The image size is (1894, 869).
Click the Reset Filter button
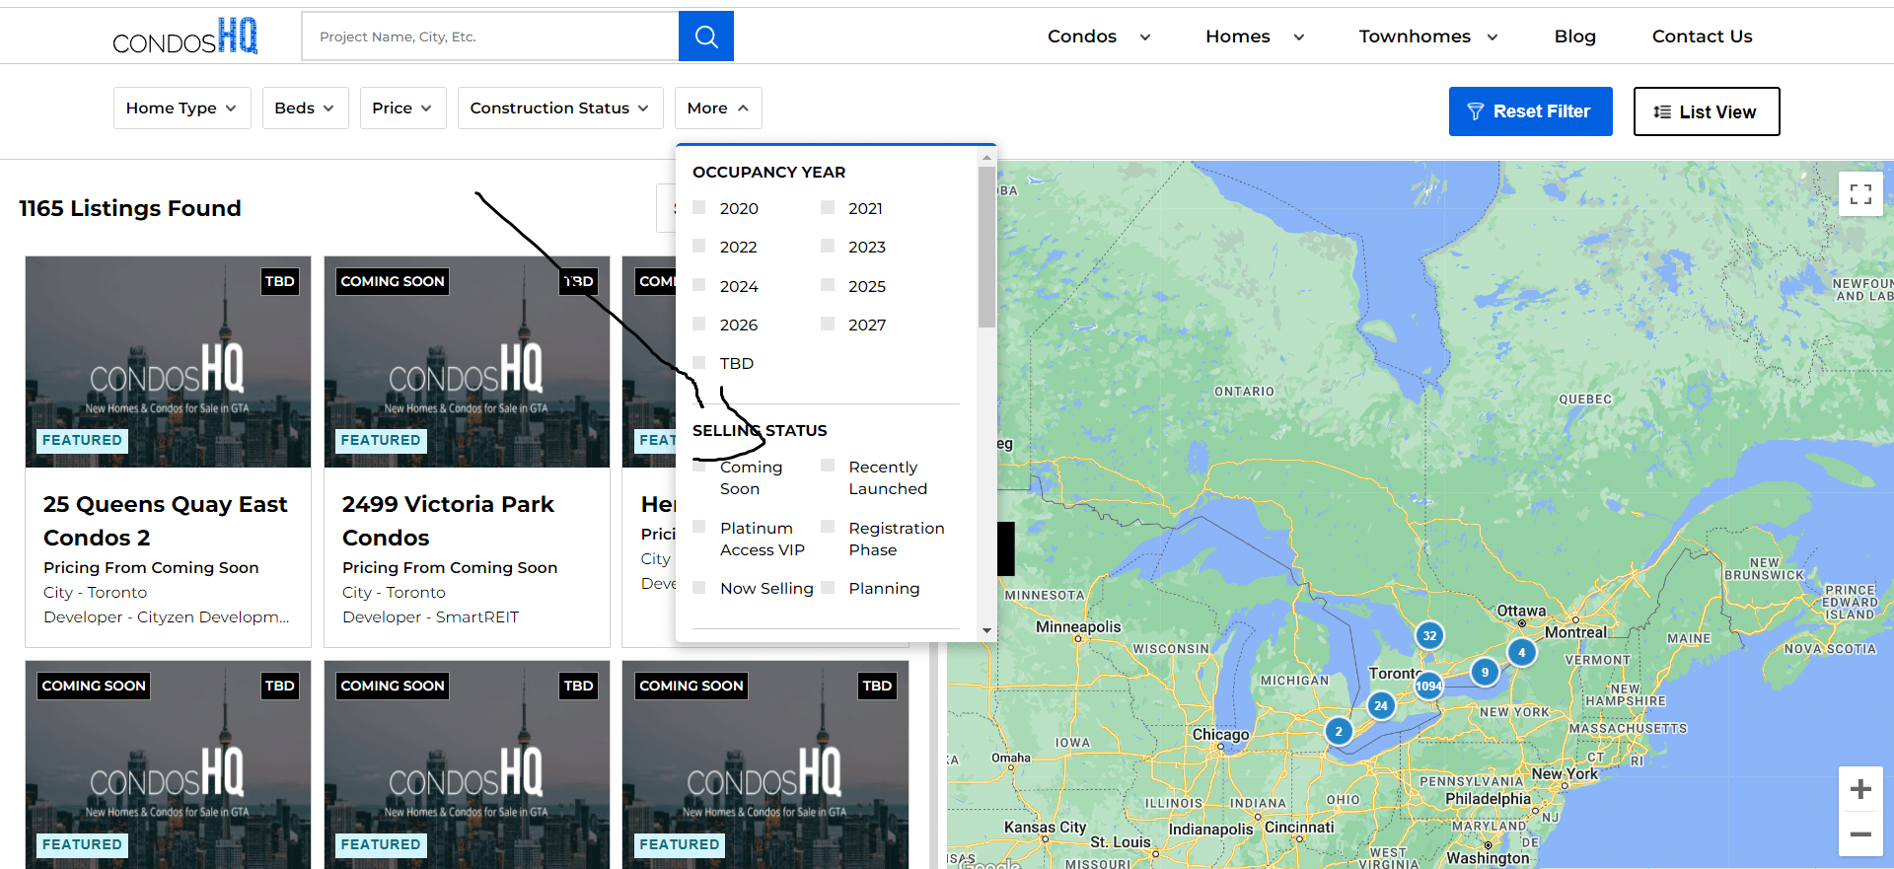[1530, 111]
